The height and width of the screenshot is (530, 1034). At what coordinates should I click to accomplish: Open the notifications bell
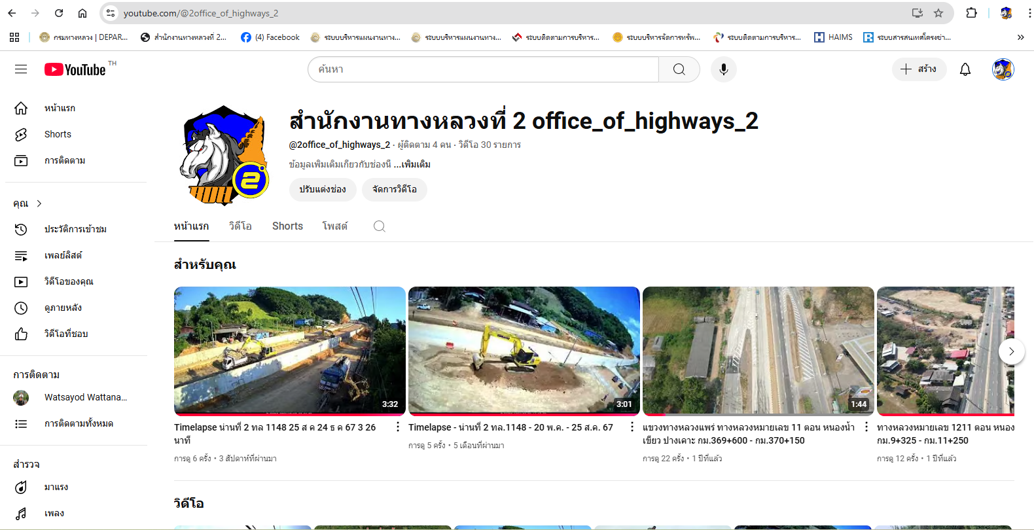965,69
